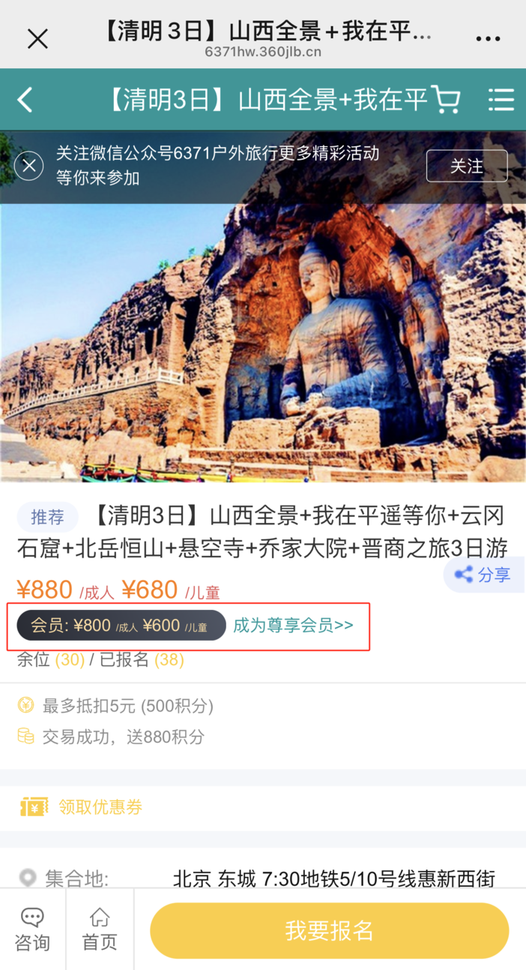The width and height of the screenshot is (526, 970).
Task: Tap the page title in header bar
Action: pos(268,100)
